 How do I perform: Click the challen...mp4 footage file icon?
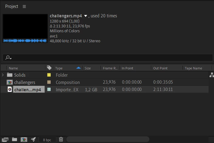(x=10, y=89)
